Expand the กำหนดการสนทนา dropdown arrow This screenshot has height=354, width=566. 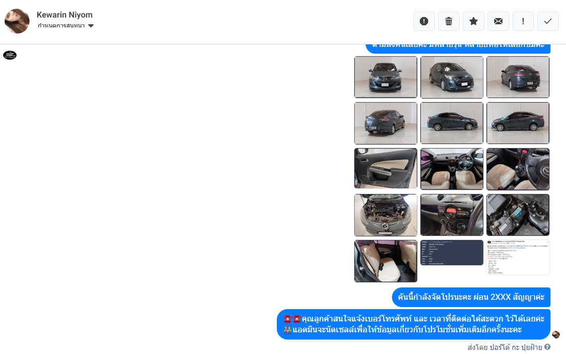[x=91, y=26]
